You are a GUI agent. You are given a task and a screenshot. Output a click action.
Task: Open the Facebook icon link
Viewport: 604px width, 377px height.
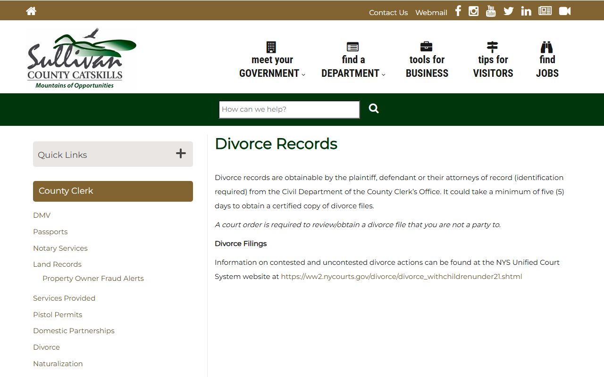(x=458, y=11)
